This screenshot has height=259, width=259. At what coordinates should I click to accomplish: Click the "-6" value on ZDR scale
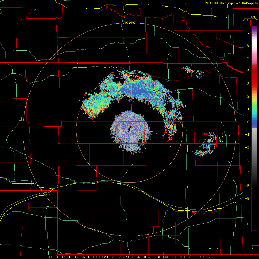(x=247, y=198)
